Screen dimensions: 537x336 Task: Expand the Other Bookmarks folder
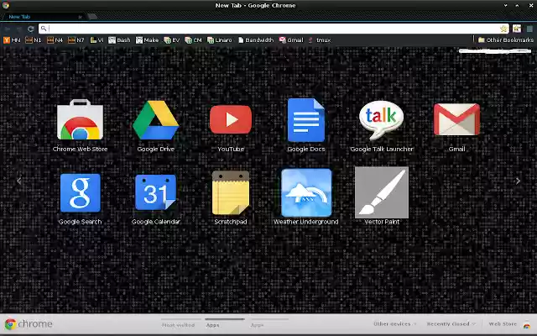click(x=505, y=40)
